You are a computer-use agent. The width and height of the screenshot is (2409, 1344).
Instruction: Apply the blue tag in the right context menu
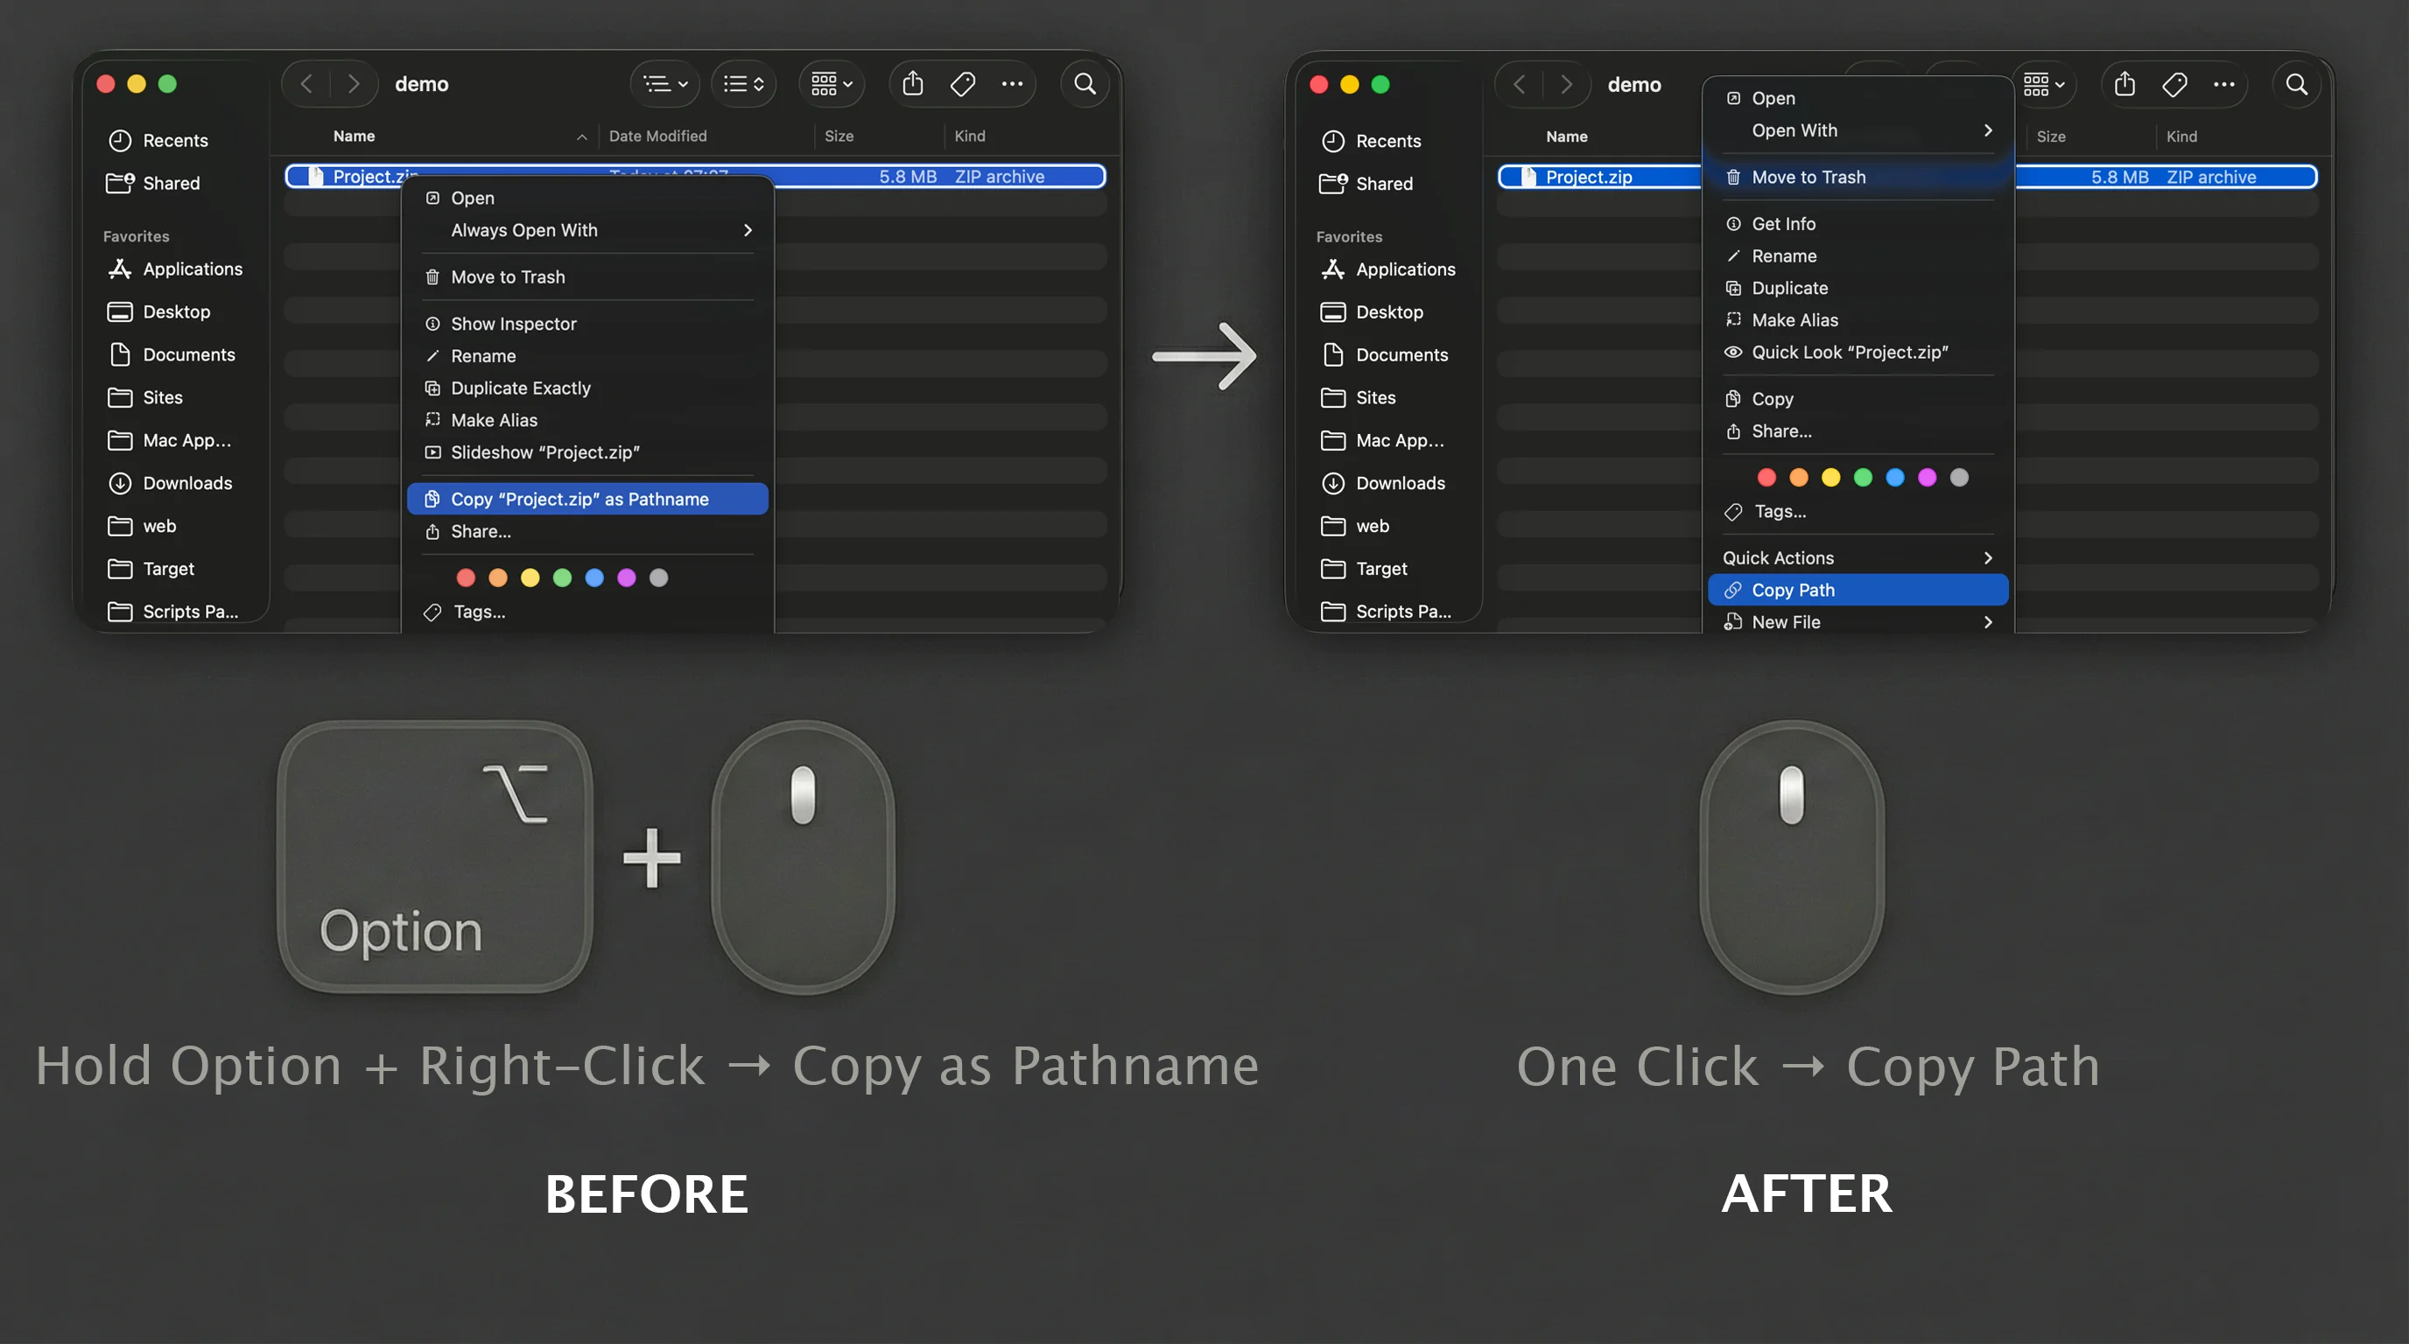tap(1894, 479)
